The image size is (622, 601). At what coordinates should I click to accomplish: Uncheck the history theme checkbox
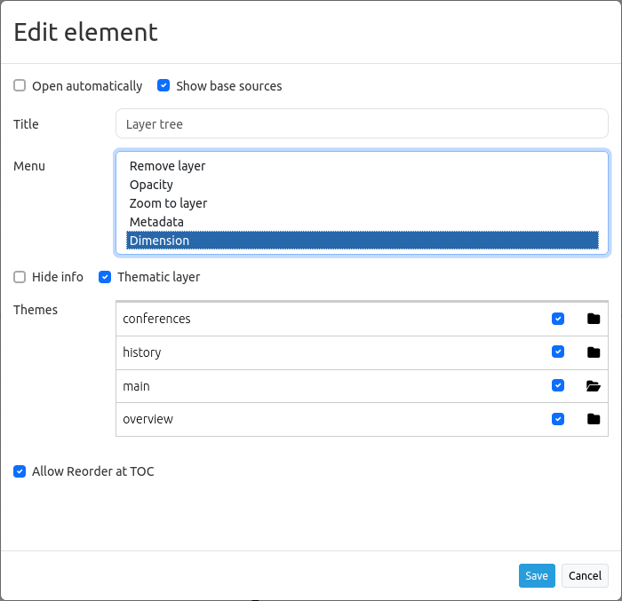[x=558, y=352]
